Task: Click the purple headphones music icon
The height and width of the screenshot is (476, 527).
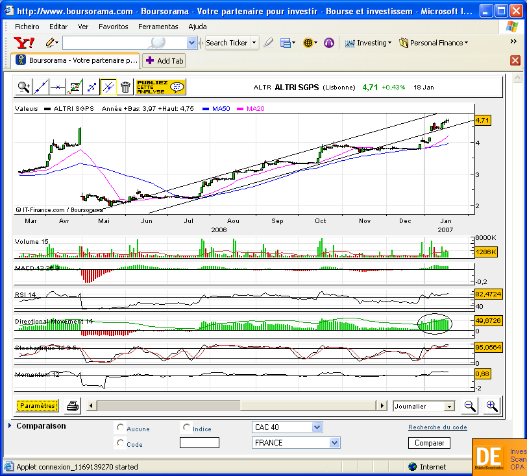Action: (x=328, y=43)
